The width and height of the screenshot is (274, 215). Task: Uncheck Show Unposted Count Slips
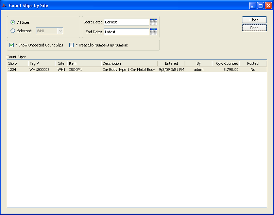(11, 45)
